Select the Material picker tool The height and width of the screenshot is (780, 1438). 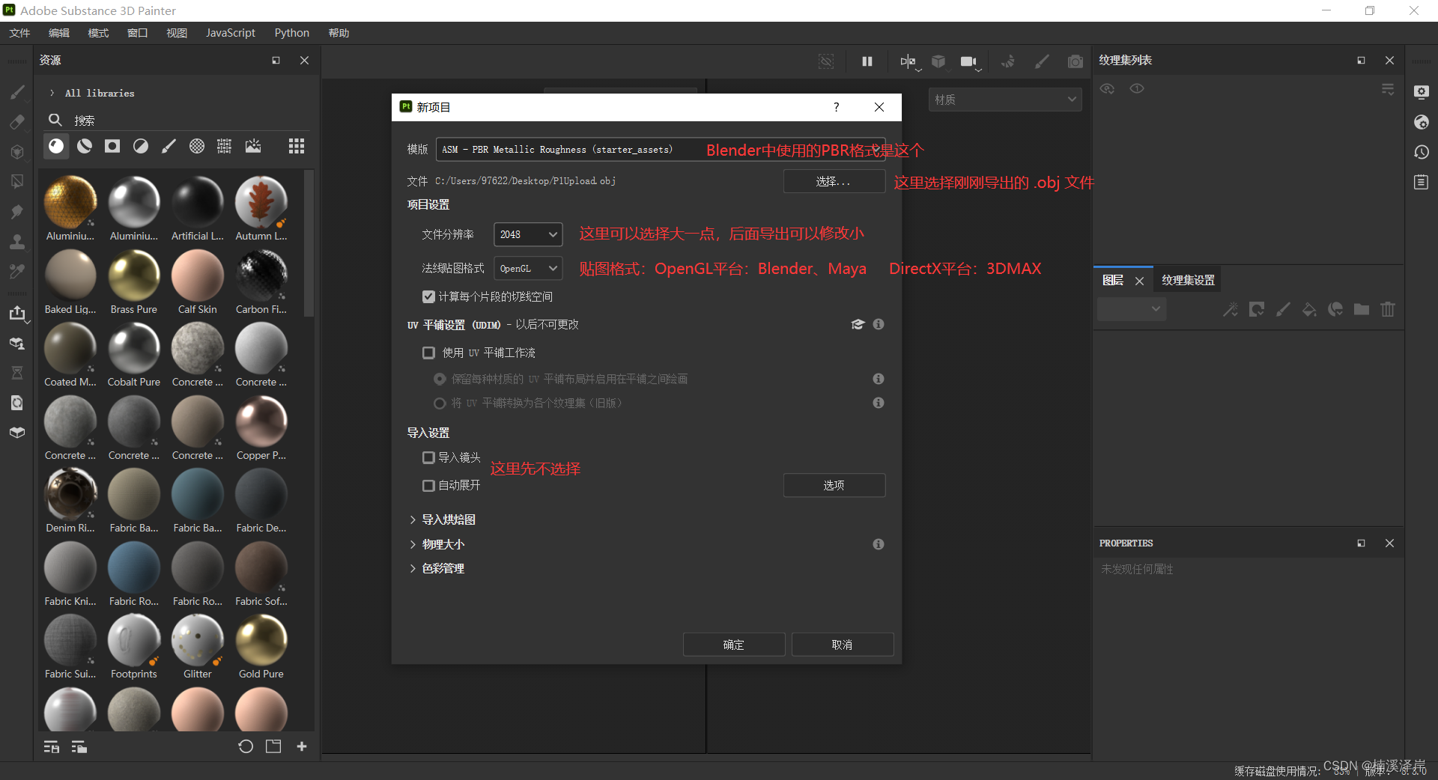(x=17, y=271)
